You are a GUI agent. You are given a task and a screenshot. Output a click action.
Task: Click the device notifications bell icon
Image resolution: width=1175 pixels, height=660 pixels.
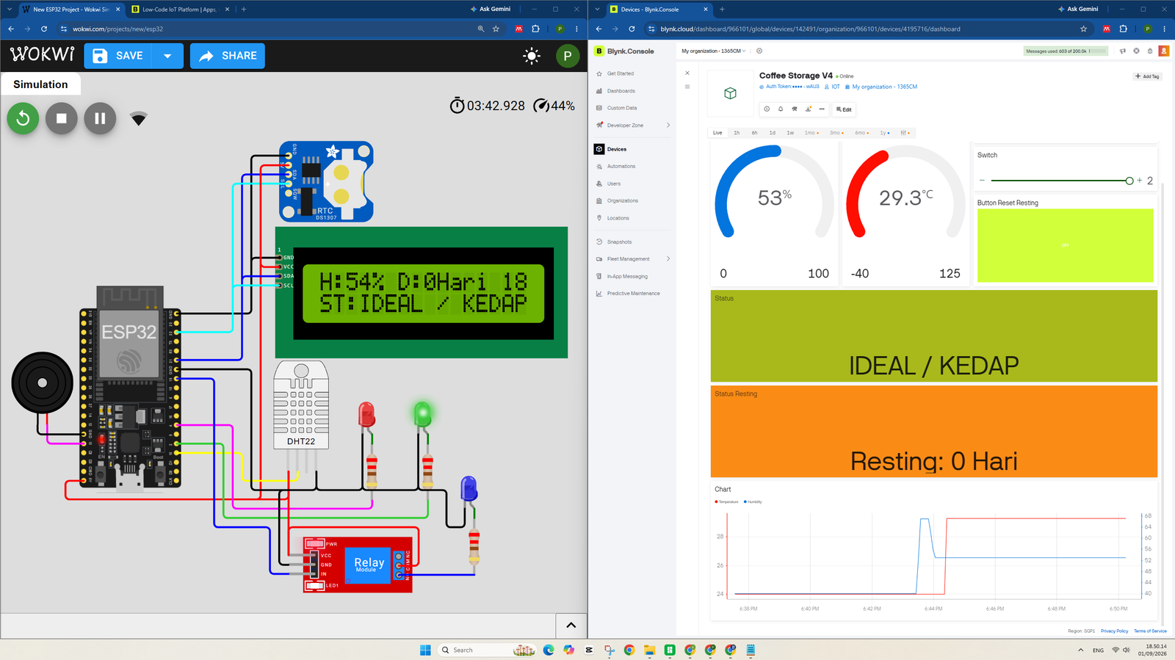click(x=781, y=109)
